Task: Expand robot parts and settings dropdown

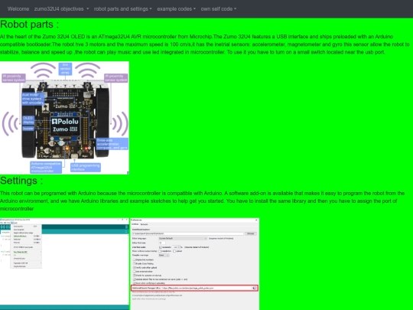Action: [x=122, y=9]
